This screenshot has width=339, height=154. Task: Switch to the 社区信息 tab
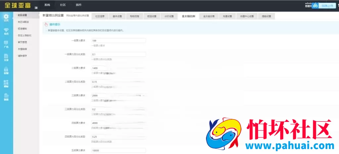point(100,16)
